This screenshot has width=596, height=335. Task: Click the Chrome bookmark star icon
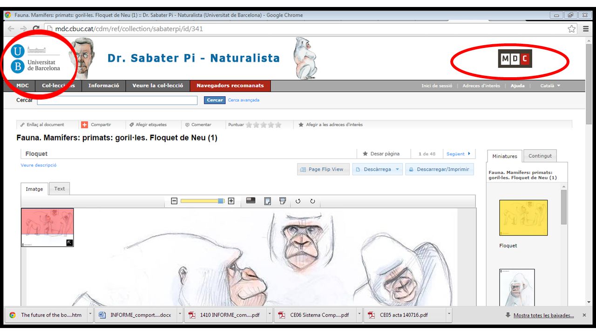pyautogui.click(x=572, y=29)
